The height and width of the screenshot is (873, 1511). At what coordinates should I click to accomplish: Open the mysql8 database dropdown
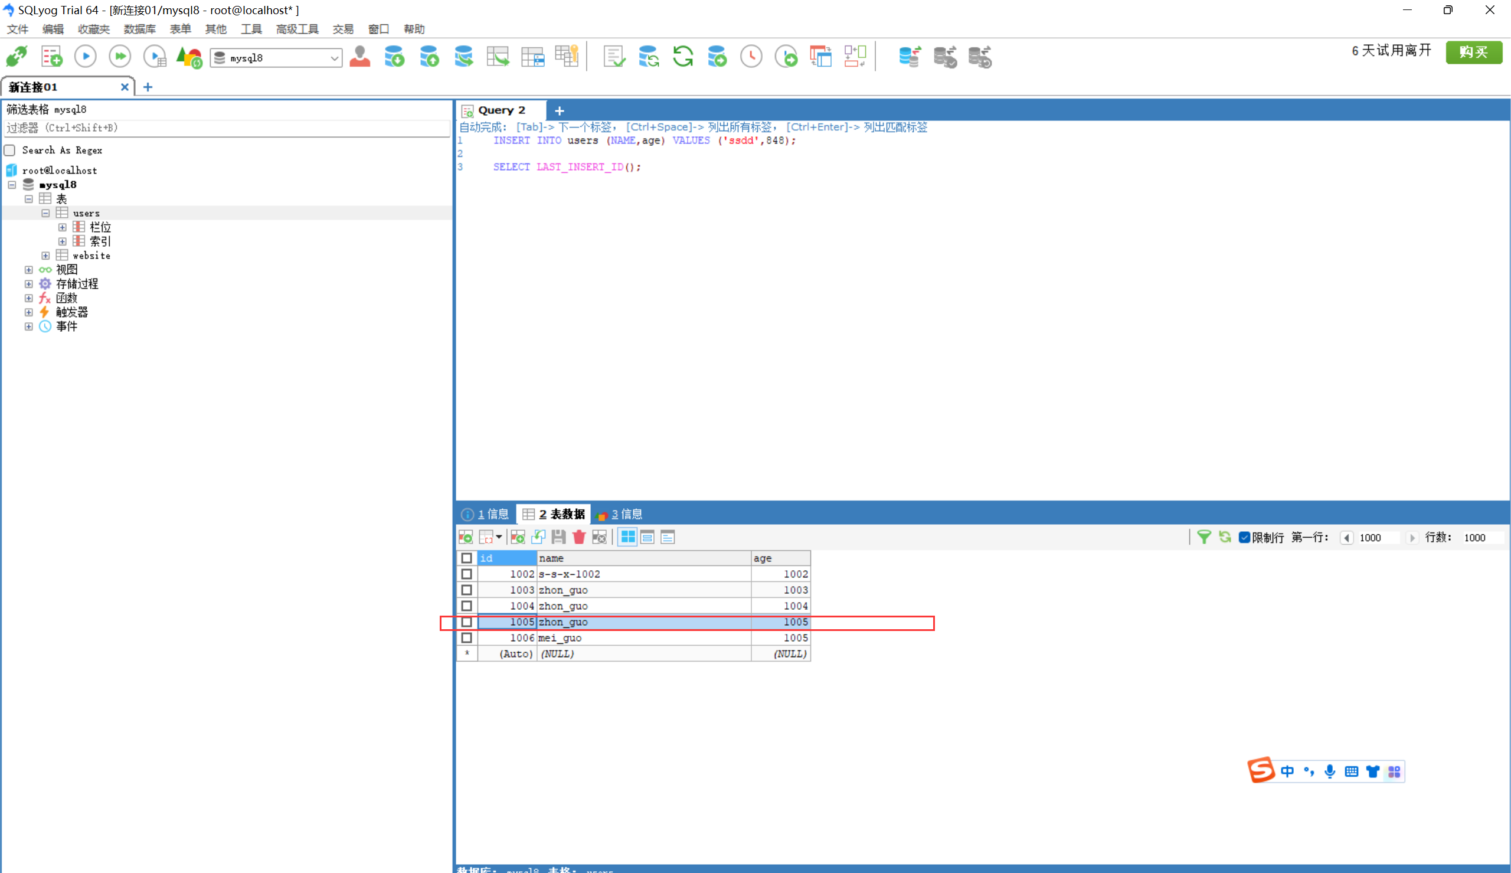coord(335,58)
